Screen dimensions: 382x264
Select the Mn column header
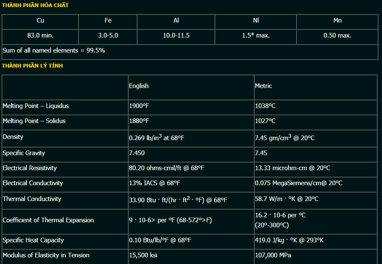pos(337,20)
